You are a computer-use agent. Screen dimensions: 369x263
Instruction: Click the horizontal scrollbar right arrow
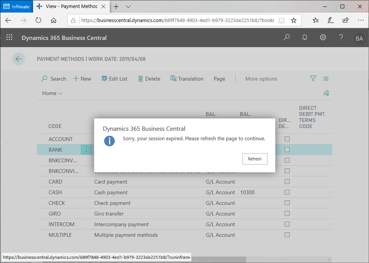[329, 260]
